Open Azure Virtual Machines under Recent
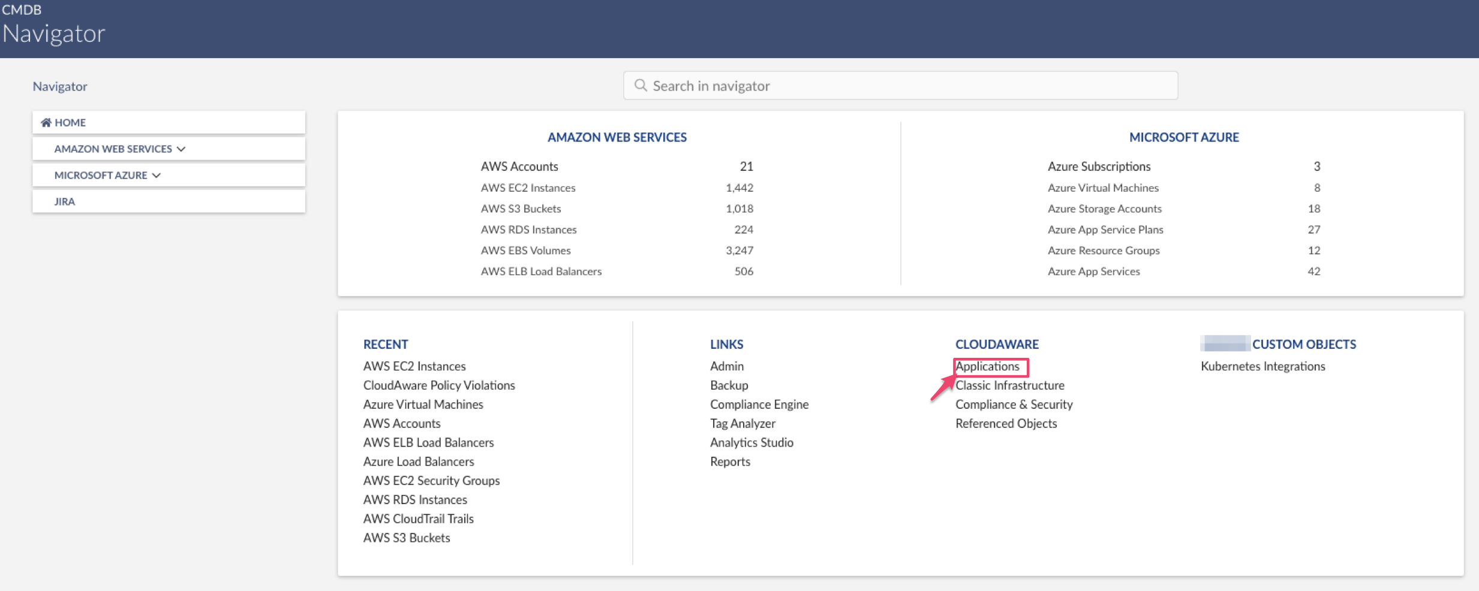The width and height of the screenshot is (1479, 591). point(423,405)
